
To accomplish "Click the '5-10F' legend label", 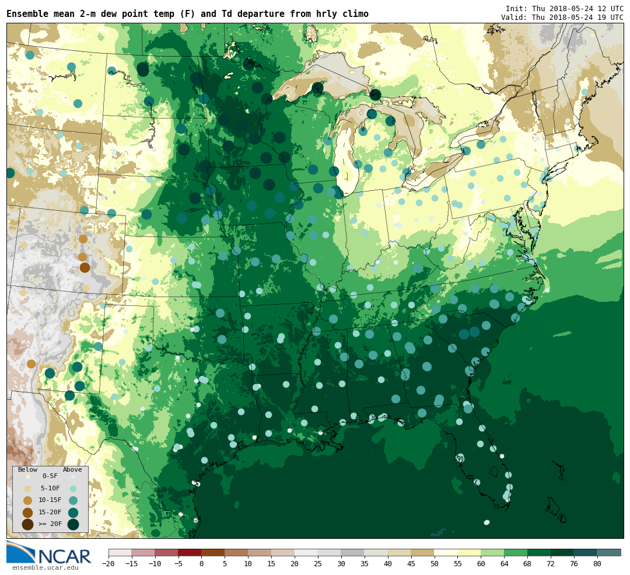I will (x=50, y=488).
